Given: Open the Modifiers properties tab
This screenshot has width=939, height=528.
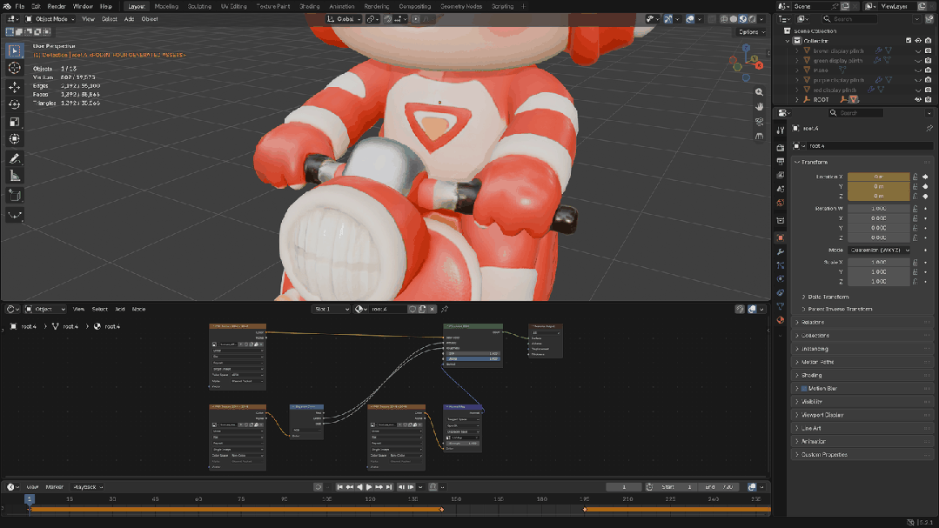Looking at the screenshot, I should pyautogui.click(x=781, y=251).
